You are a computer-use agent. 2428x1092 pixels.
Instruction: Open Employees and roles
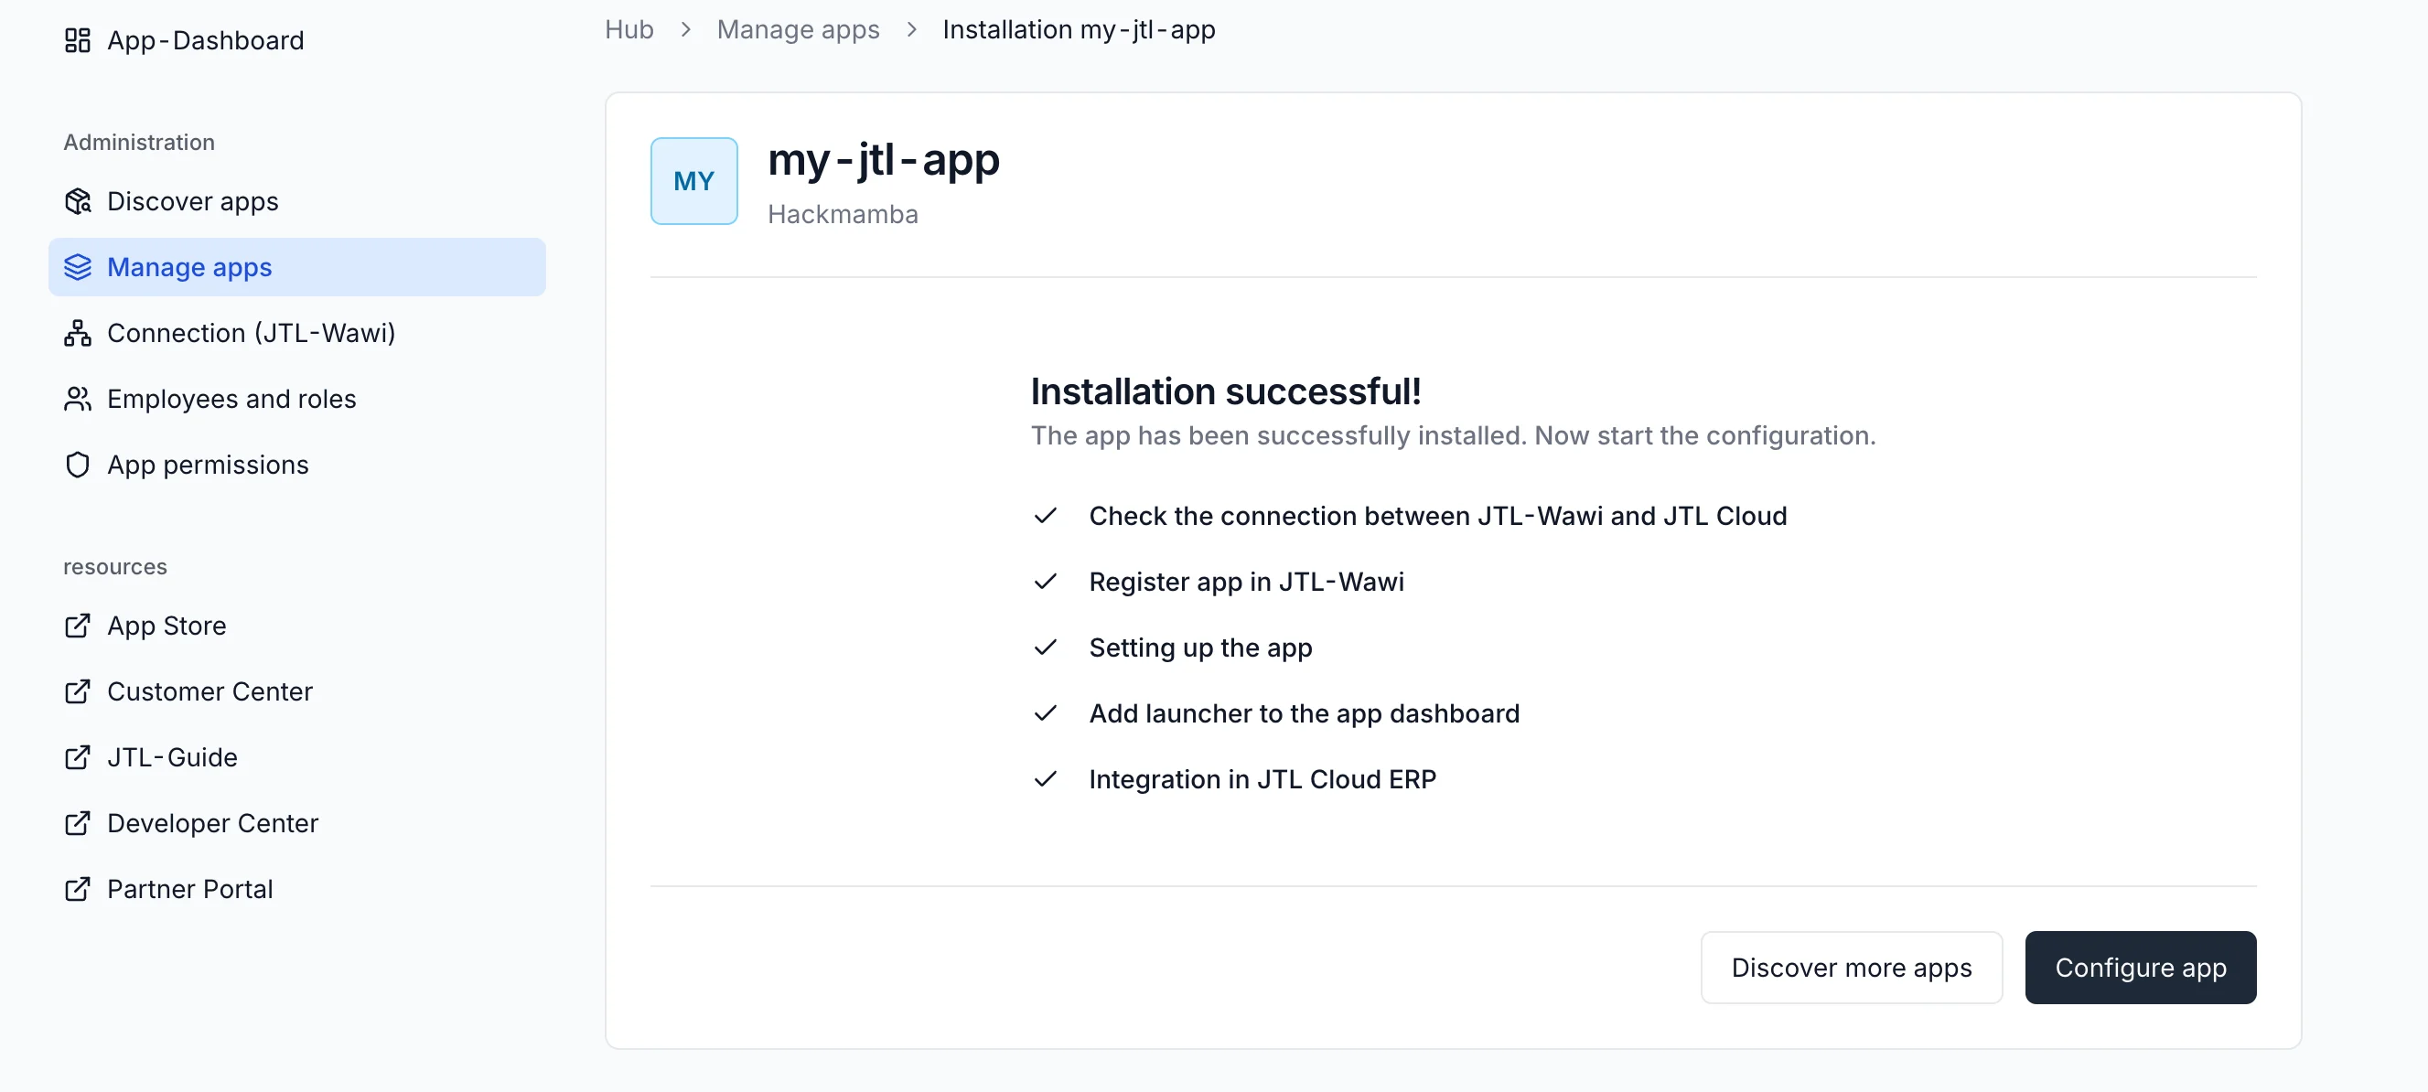[x=298, y=400]
